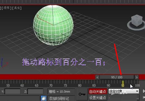Open the 选定对象 dropdown list
This screenshot has height=101, width=145.
[x=124, y=91]
